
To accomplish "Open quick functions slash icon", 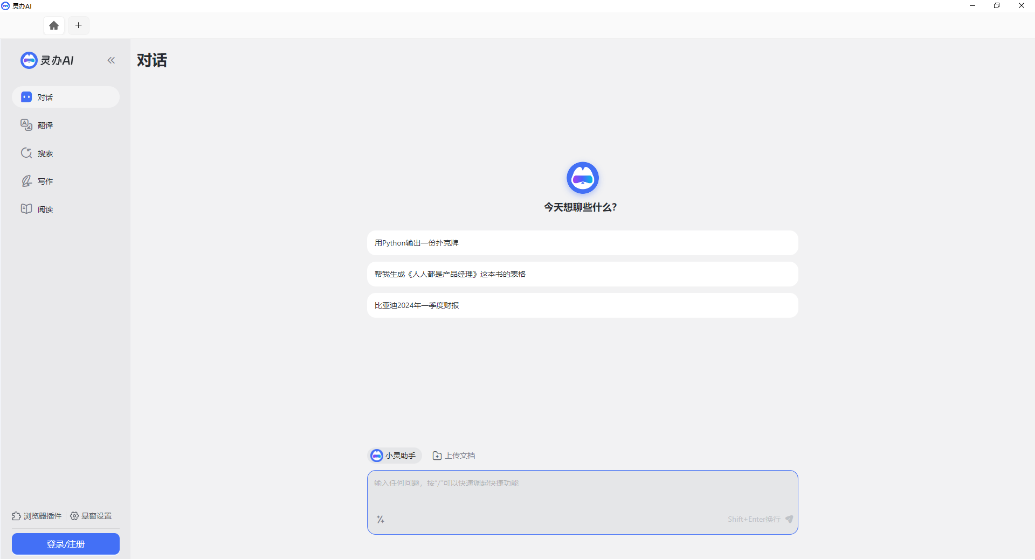I will coord(381,519).
